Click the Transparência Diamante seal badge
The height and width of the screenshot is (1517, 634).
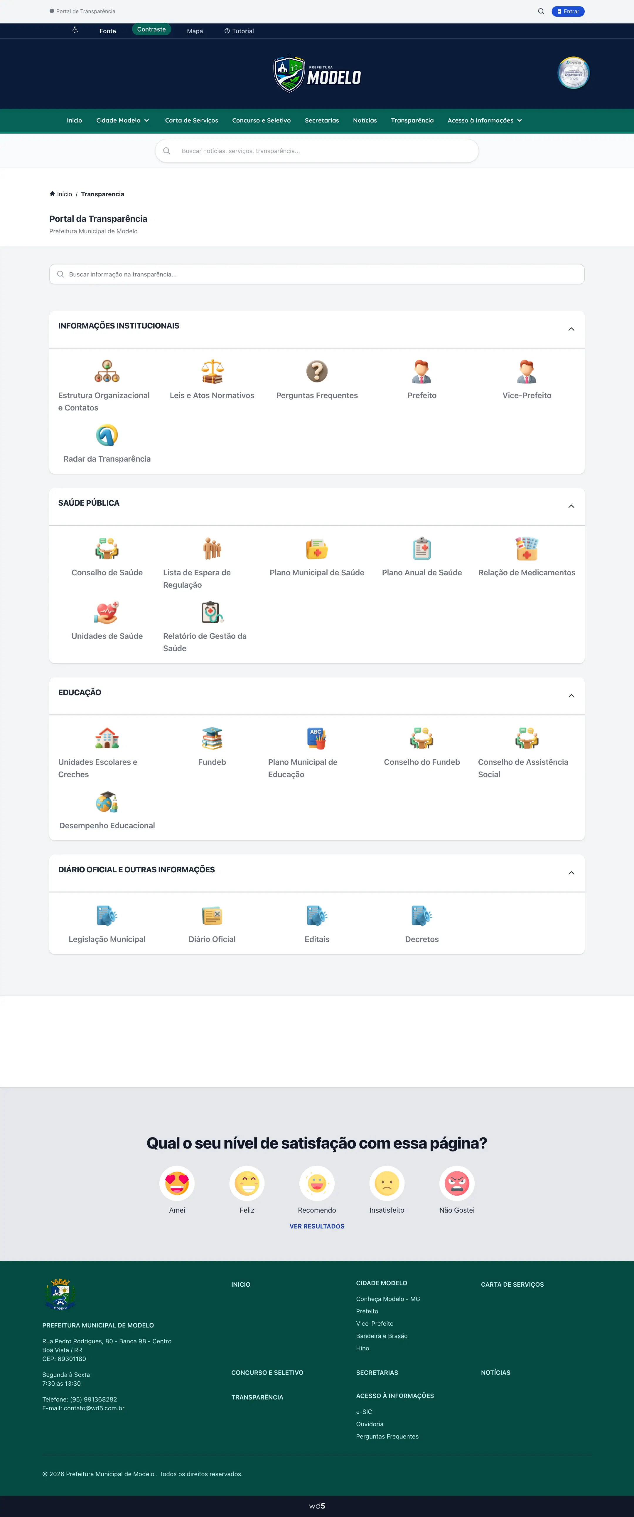(x=574, y=73)
